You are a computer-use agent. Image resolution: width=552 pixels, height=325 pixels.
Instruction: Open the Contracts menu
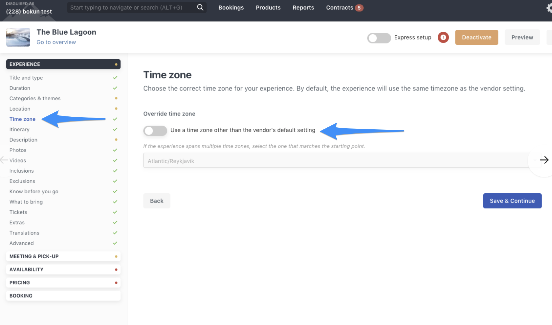pyautogui.click(x=340, y=8)
